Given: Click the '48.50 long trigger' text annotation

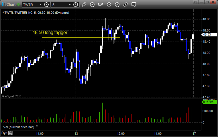Looking at the screenshot, I should [x=50, y=33].
